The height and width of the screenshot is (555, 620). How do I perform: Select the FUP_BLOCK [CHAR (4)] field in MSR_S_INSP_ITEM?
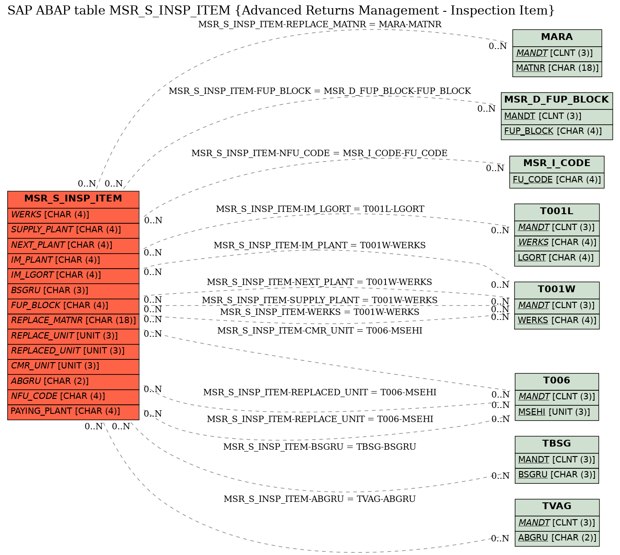pos(73,306)
